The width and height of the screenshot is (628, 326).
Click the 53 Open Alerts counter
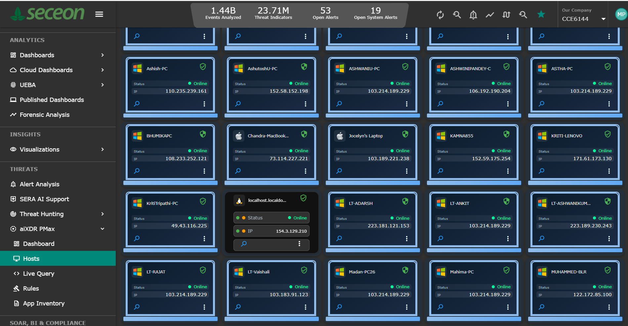click(x=325, y=13)
